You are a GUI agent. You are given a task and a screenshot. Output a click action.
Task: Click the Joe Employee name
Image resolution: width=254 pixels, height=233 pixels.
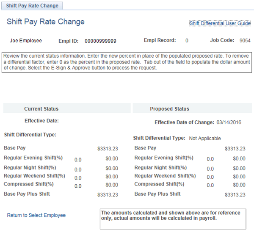coord(26,41)
